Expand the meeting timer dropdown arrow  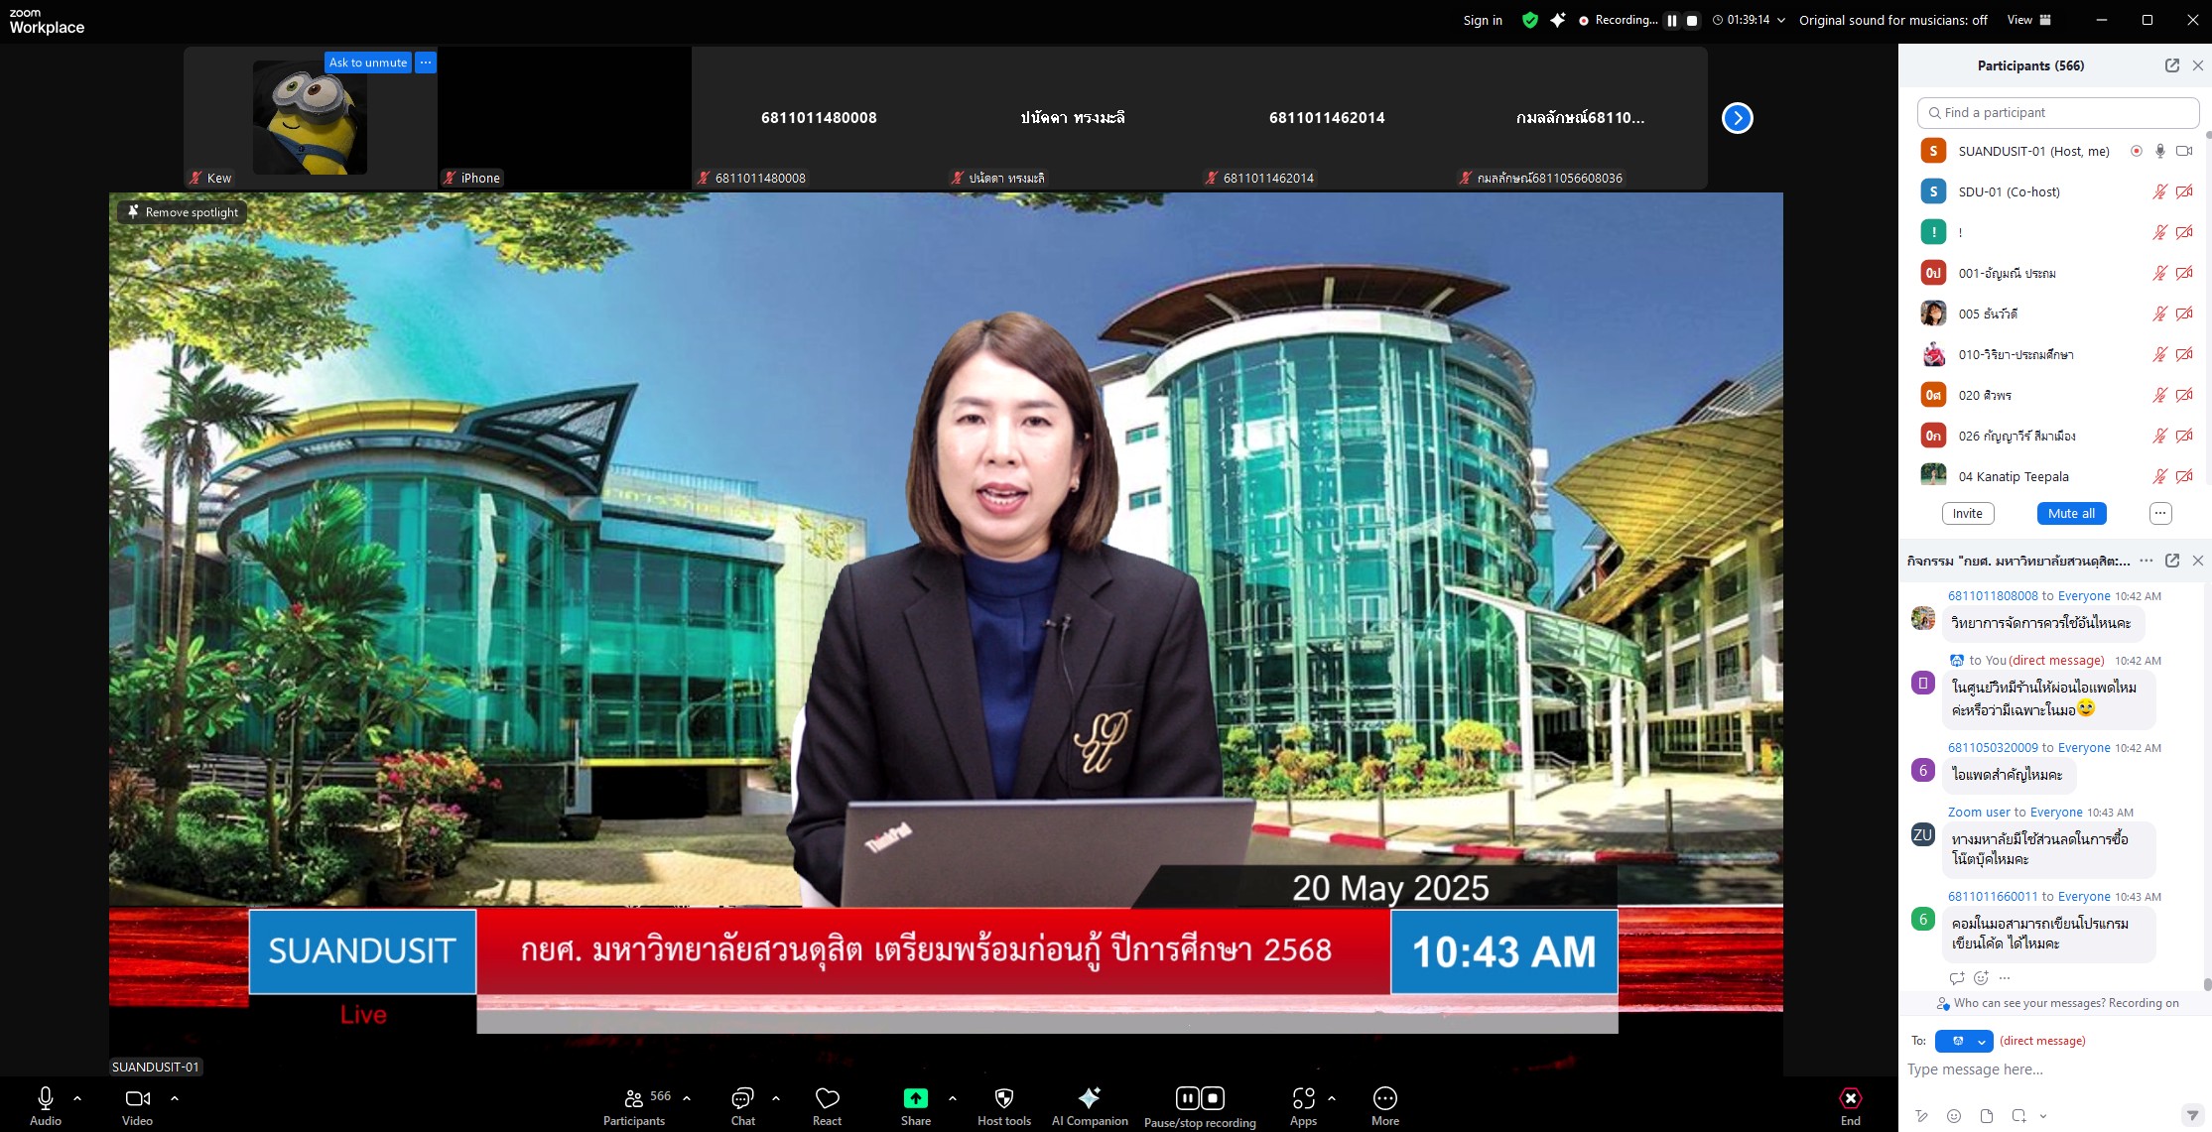click(x=1781, y=20)
